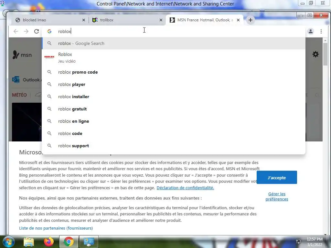Click the Roblox logo in suggestions
The width and height of the screenshot is (331, 248).
pos(49,57)
